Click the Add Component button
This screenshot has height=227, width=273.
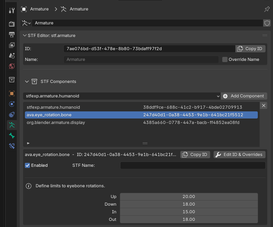[244, 96]
